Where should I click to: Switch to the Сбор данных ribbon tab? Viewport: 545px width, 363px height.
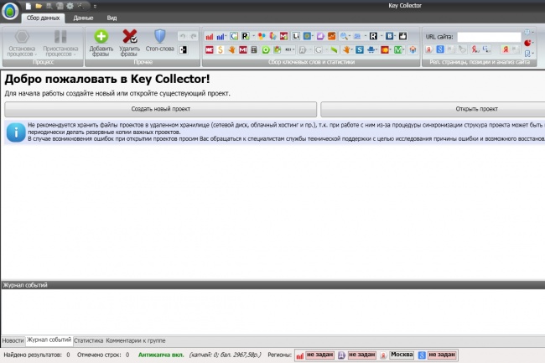coord(43,18)
